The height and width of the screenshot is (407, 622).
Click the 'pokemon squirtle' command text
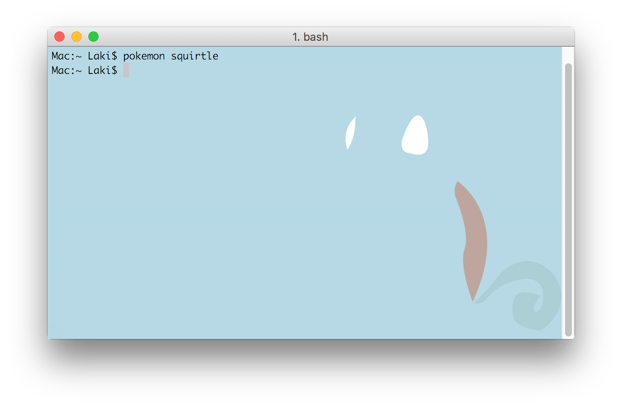(x=171, y=56)
